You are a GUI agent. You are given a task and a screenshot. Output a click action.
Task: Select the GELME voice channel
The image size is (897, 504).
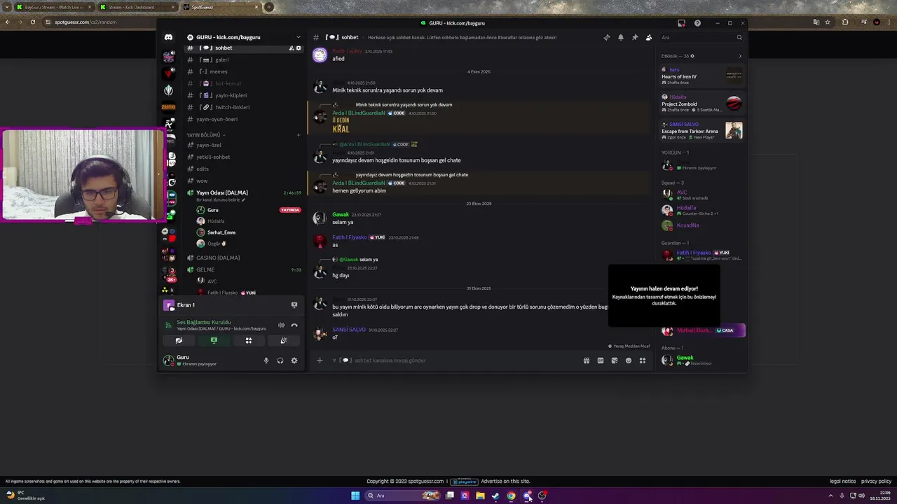[x=243, y=269]
